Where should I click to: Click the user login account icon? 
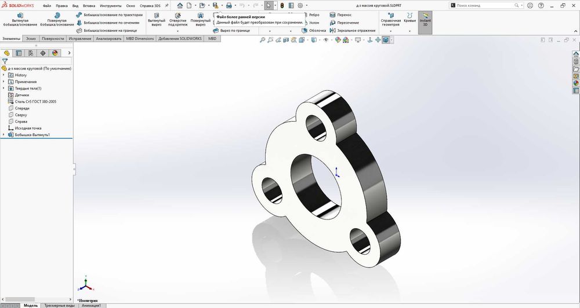point(530,6)
